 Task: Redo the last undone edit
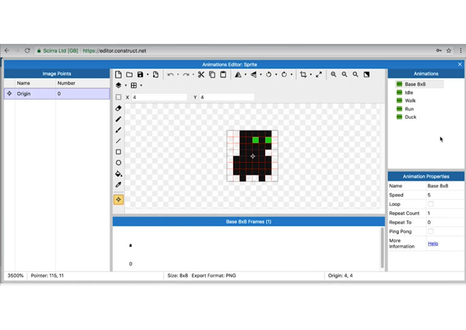(186, 74)
